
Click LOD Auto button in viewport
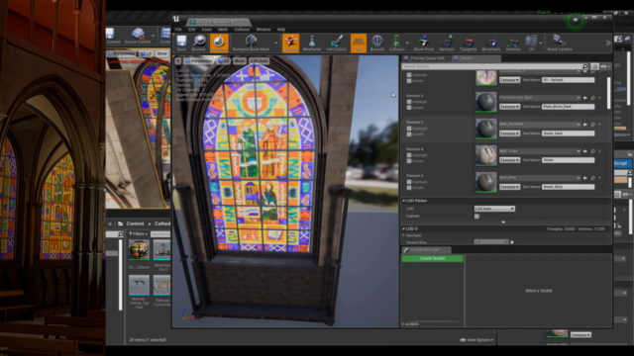pos(259,61)
